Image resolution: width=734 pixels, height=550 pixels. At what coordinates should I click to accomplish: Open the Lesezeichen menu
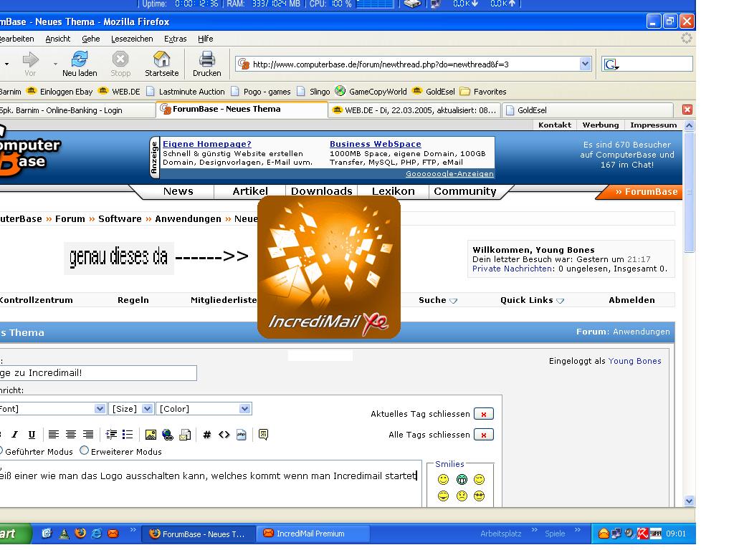(x=132, y=39)
